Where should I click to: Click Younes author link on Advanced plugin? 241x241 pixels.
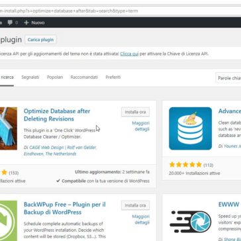(232, 146)
